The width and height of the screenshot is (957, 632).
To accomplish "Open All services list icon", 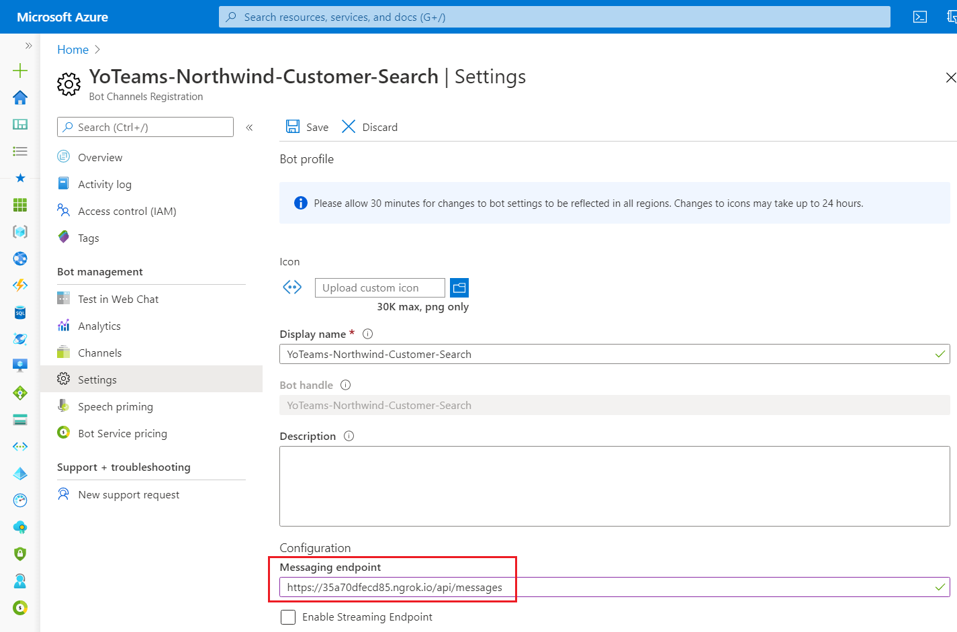I will tap(20, 151).
